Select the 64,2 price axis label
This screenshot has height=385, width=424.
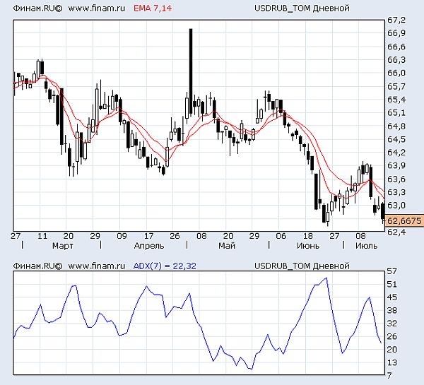396,152
